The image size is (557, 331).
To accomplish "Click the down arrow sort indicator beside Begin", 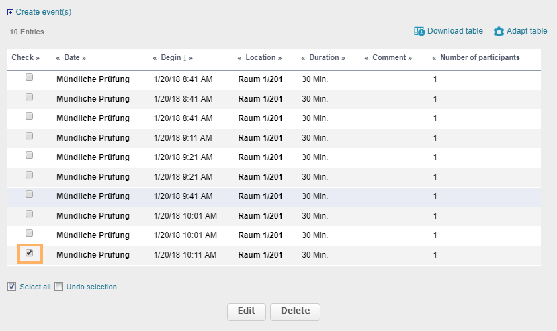I will (185, 58).
